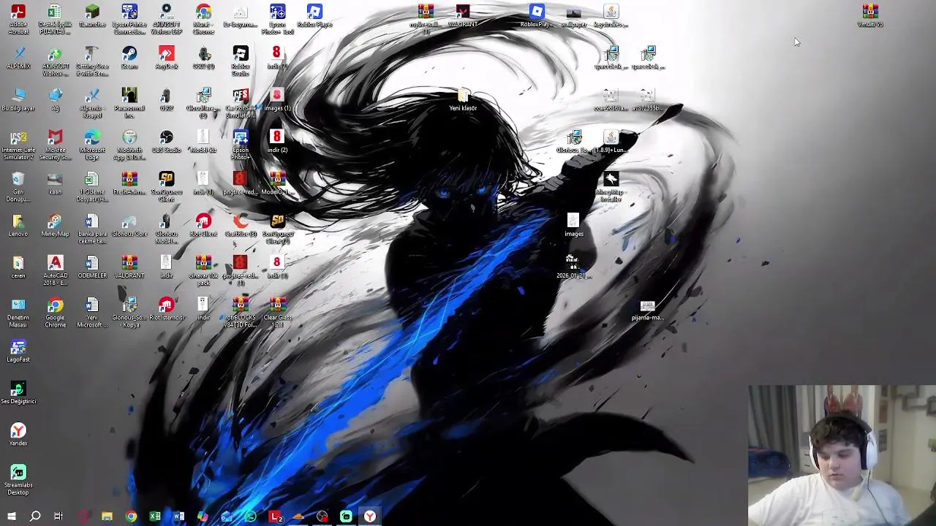Switch to Excel in the taskbar
The image size is (936, 526).
click(155, 517)
